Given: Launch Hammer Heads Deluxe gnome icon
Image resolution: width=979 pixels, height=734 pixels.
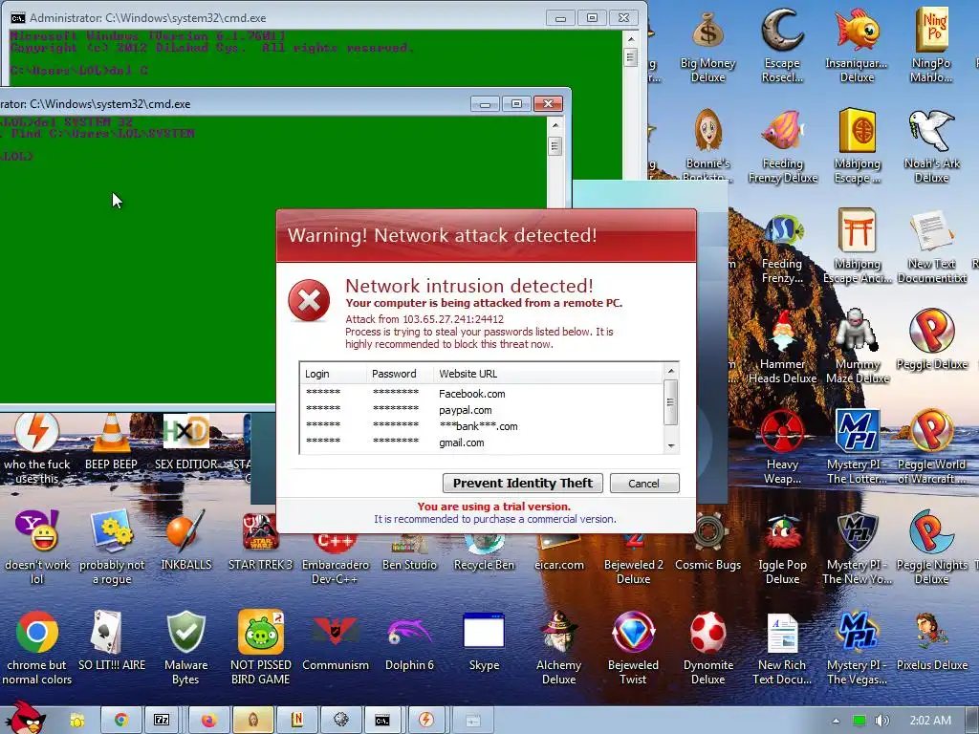Looking at the screenshot, I should click(x=782, y=347).
